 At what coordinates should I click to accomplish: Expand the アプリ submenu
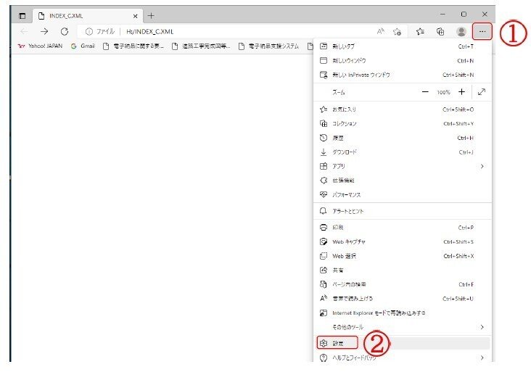click(x=403, y=166)
